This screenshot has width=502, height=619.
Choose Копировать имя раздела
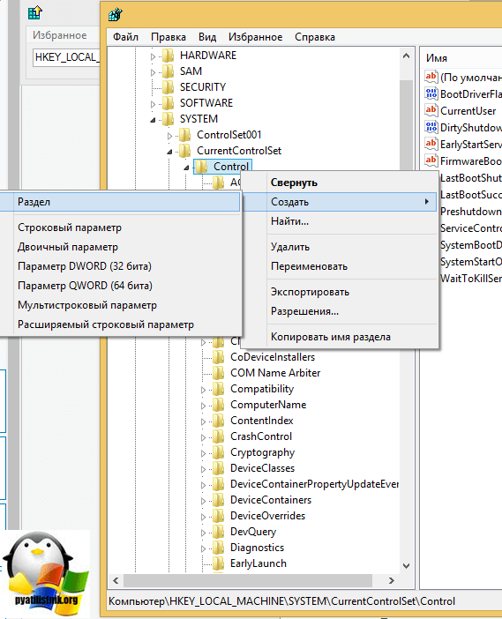340,337
